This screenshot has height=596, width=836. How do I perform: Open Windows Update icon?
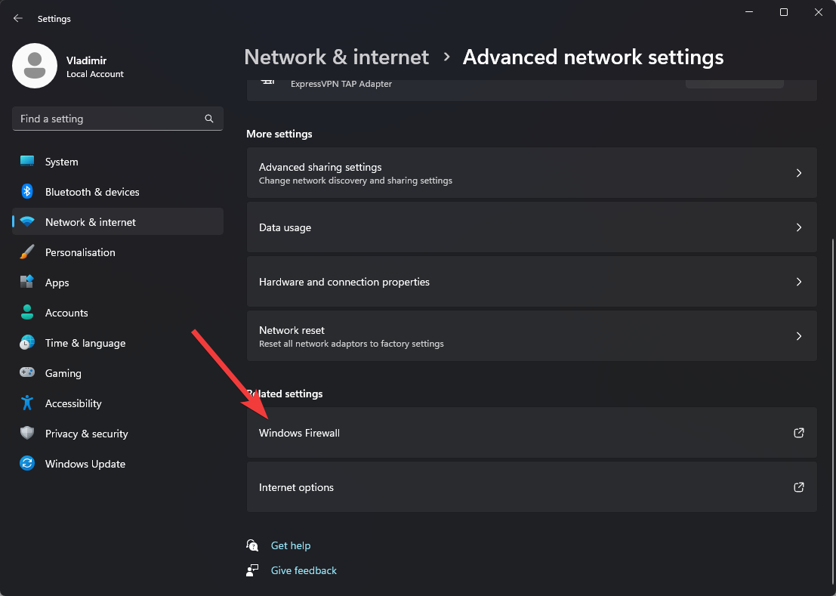[27, 464]
